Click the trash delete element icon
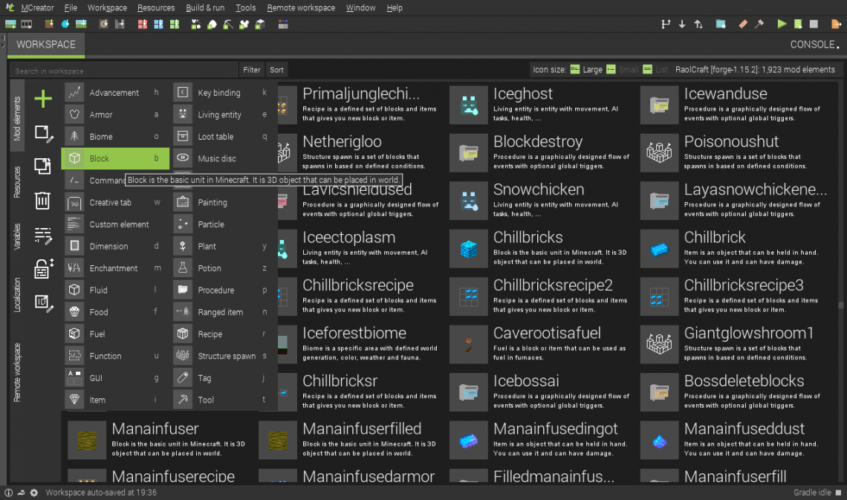 pos(42,201)
